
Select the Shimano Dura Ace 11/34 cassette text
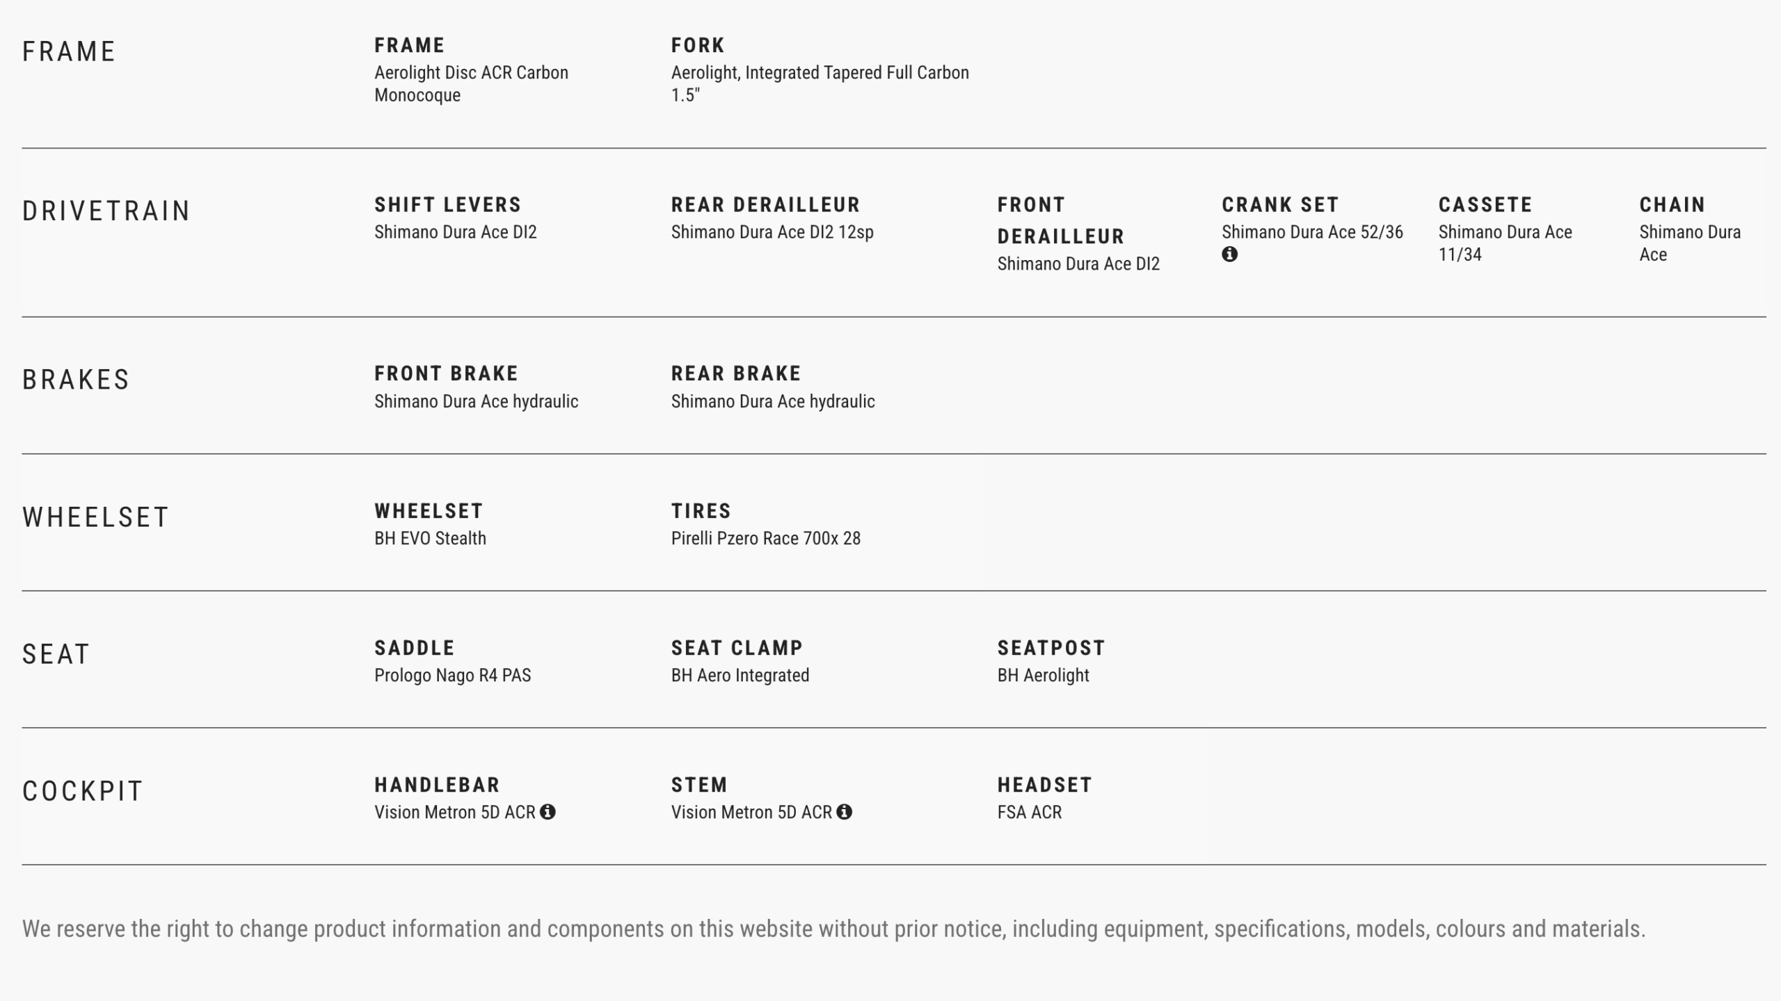click(x=1505, y=243)
